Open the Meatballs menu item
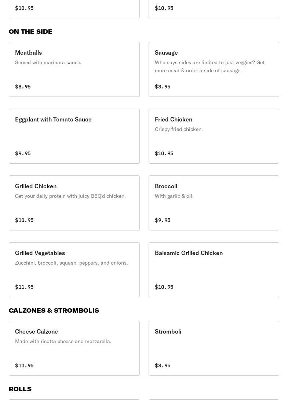288x400 pixels. [x=74, y=69]
